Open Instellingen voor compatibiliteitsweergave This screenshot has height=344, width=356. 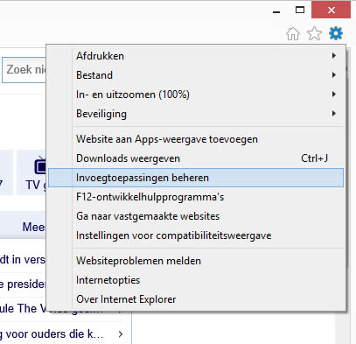point(196,235)
